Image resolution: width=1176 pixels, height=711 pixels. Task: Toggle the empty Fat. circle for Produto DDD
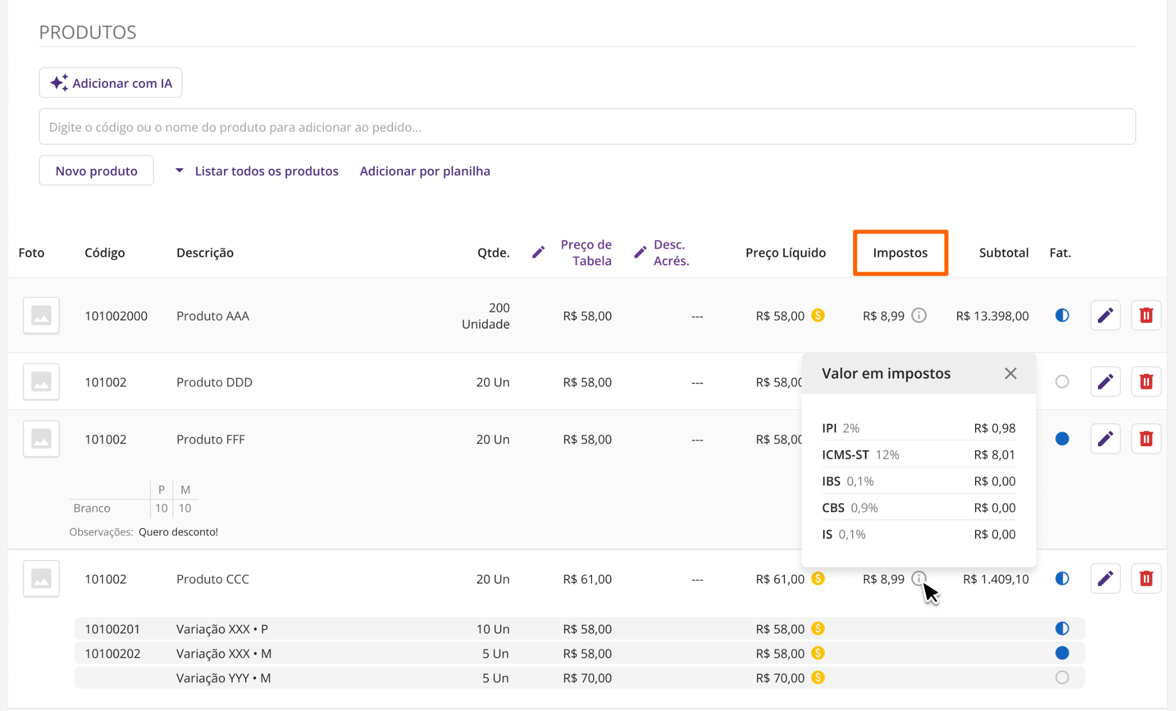coord(1062,381)
